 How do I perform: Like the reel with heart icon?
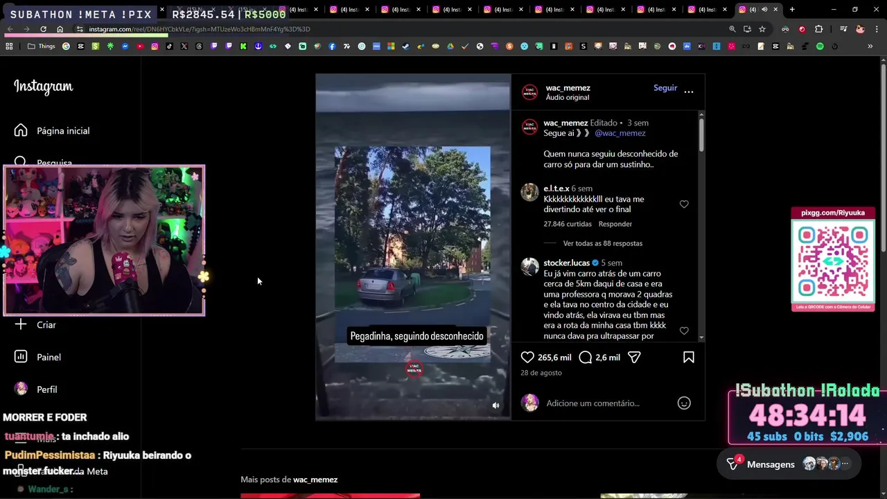pos(527,357)
